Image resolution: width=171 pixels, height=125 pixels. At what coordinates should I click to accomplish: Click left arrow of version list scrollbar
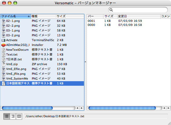(x=164, y=108)
